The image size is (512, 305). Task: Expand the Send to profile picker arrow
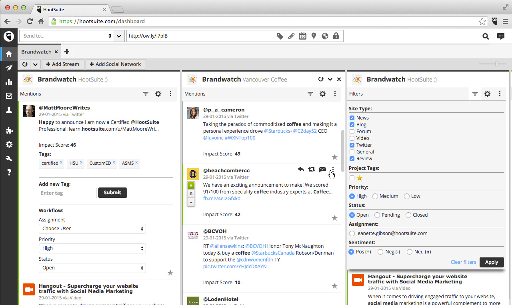click(119, 36)
